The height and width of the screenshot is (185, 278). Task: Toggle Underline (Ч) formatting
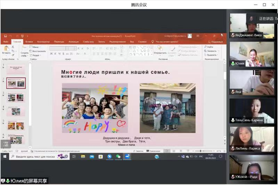(x=59, y=54)
